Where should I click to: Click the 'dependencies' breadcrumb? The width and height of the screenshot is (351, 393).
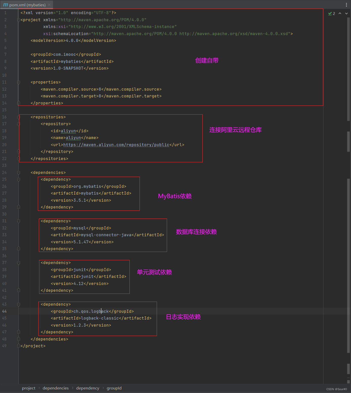click(x=56, y=388)
